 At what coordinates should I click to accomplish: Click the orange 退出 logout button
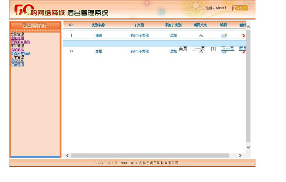(240, 8)
